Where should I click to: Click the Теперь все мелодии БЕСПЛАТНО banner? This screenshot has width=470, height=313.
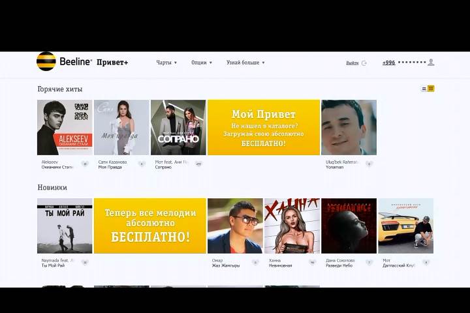click(x=150, y=226)
